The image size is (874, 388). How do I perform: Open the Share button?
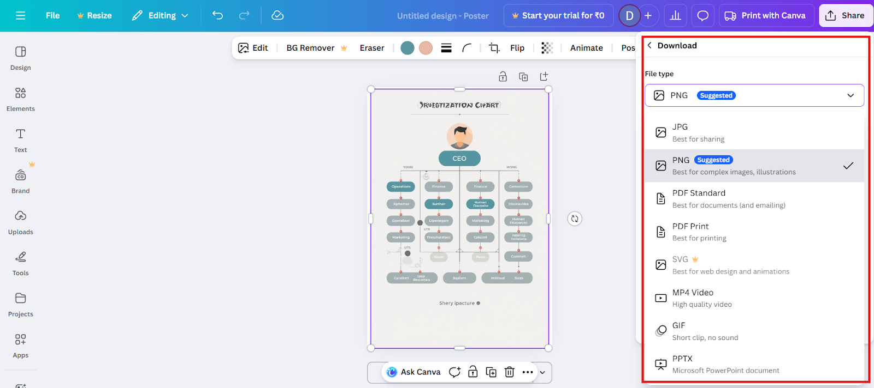pos(845,16)
